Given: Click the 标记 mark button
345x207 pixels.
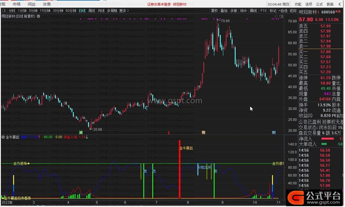Looking at the screenshot, I should tap(273, 11).
